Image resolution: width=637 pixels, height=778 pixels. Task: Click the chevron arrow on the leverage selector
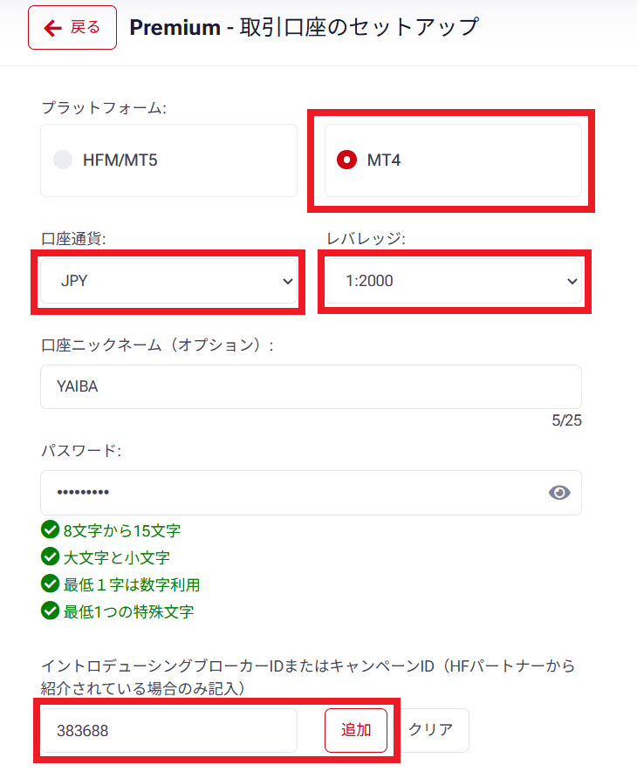(x=572, y=282)
